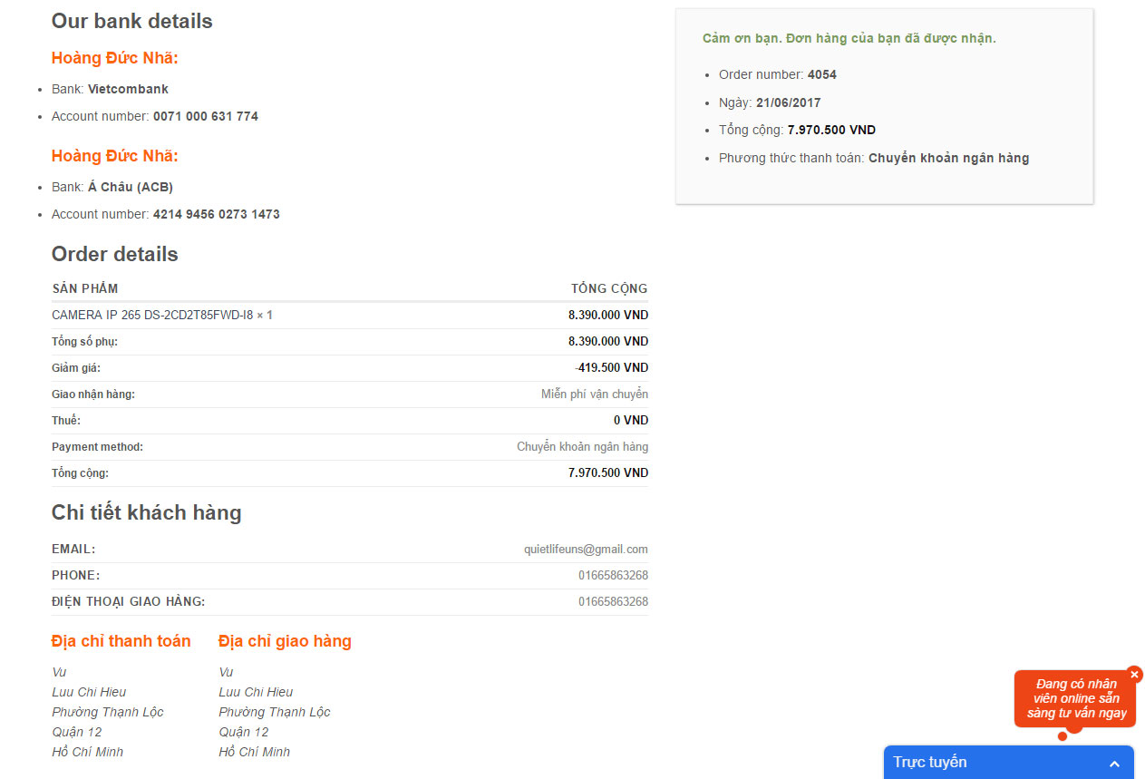Click the green thank-you confirmation message
This screenshot has width=1145, height=779.
point(849,38)
